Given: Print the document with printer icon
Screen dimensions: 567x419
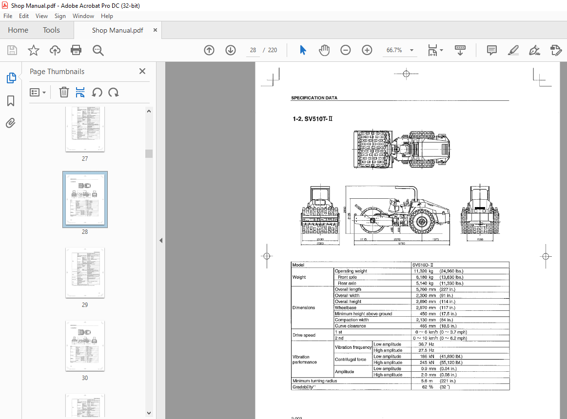Looking at the screenshot, I should (x=76, y=50).
